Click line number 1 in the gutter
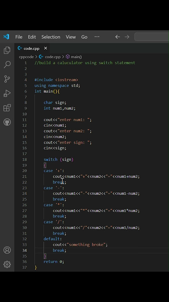169x302 pixels. 26,63
